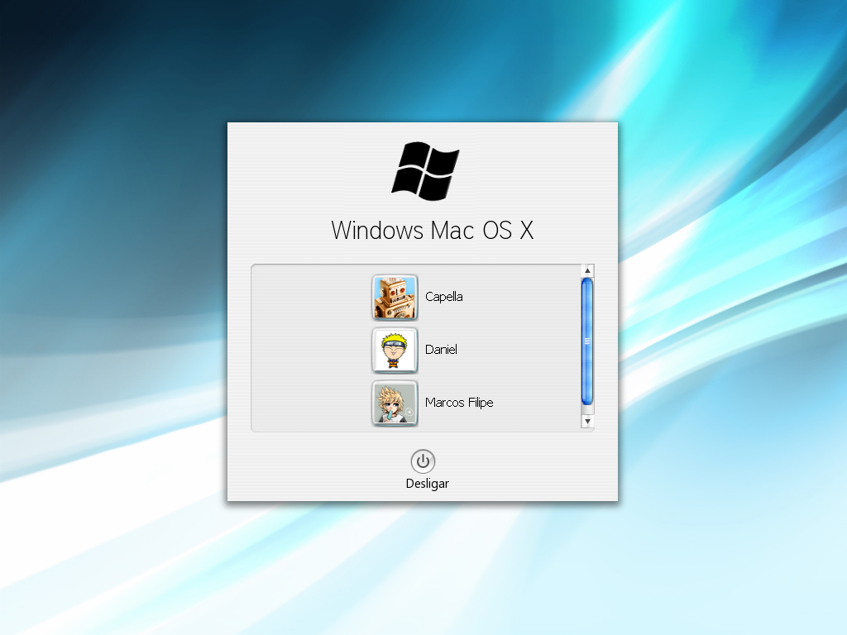Click the Capella username label
The height and width of the screenshot is (635, 847).
point(444,297)
